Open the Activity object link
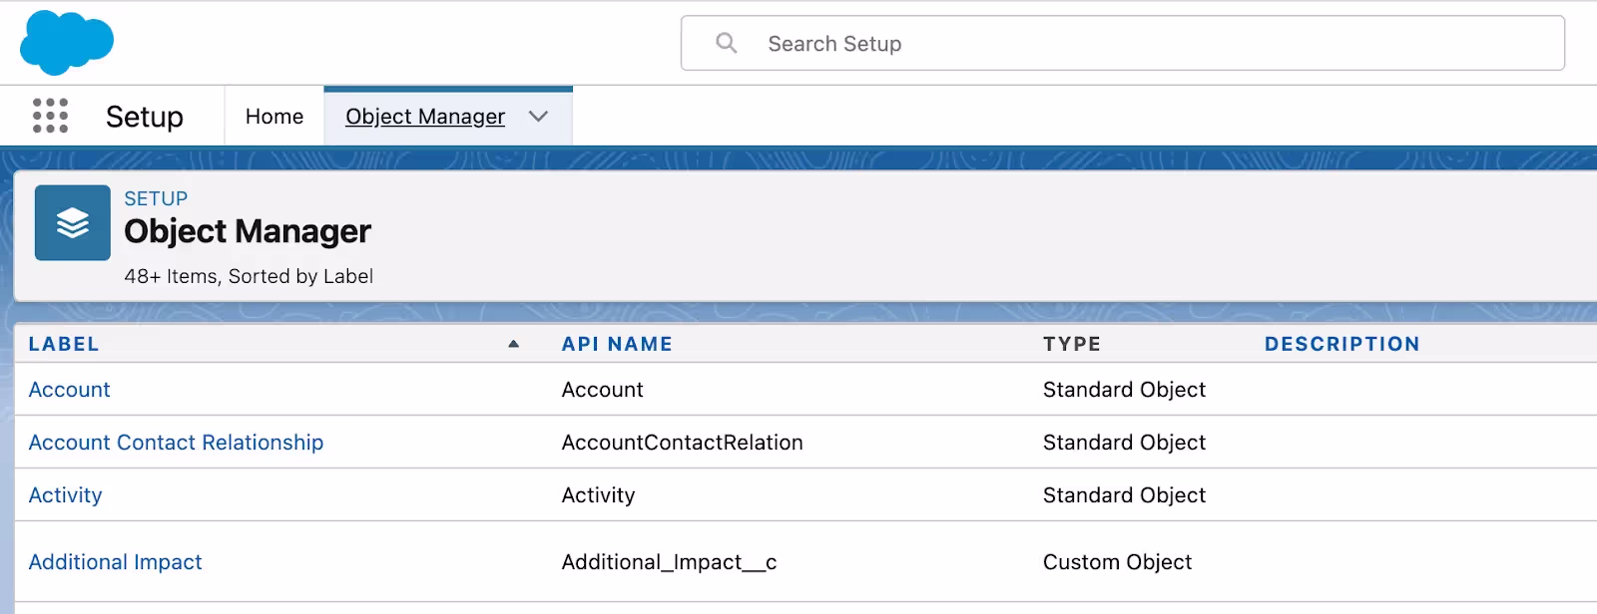The height and width of the screenshot is (614, 1597). coord(65,495)
